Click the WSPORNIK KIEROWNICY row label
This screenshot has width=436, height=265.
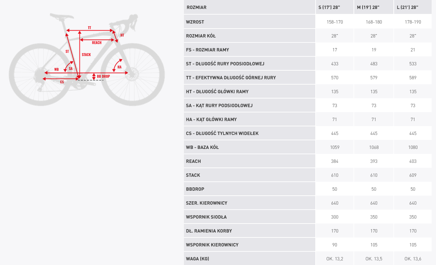pos(213,245)
